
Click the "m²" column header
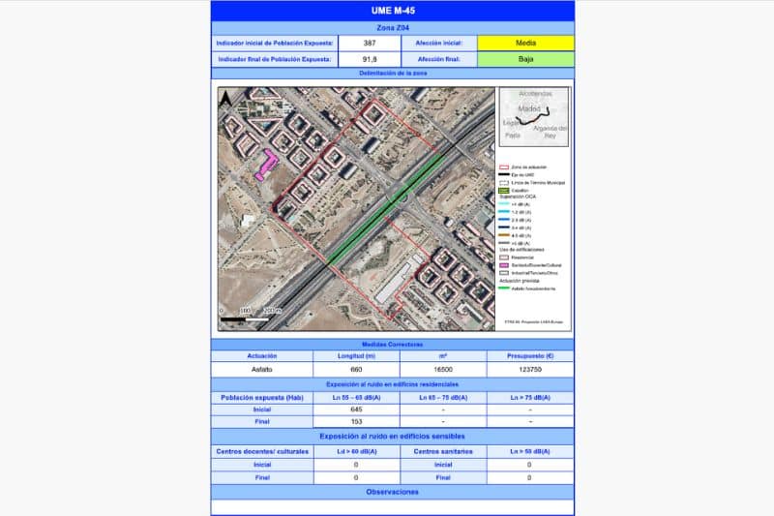click(x=443, y=356)
